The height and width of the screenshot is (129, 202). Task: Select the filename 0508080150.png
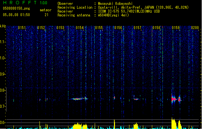click(16, 8)
